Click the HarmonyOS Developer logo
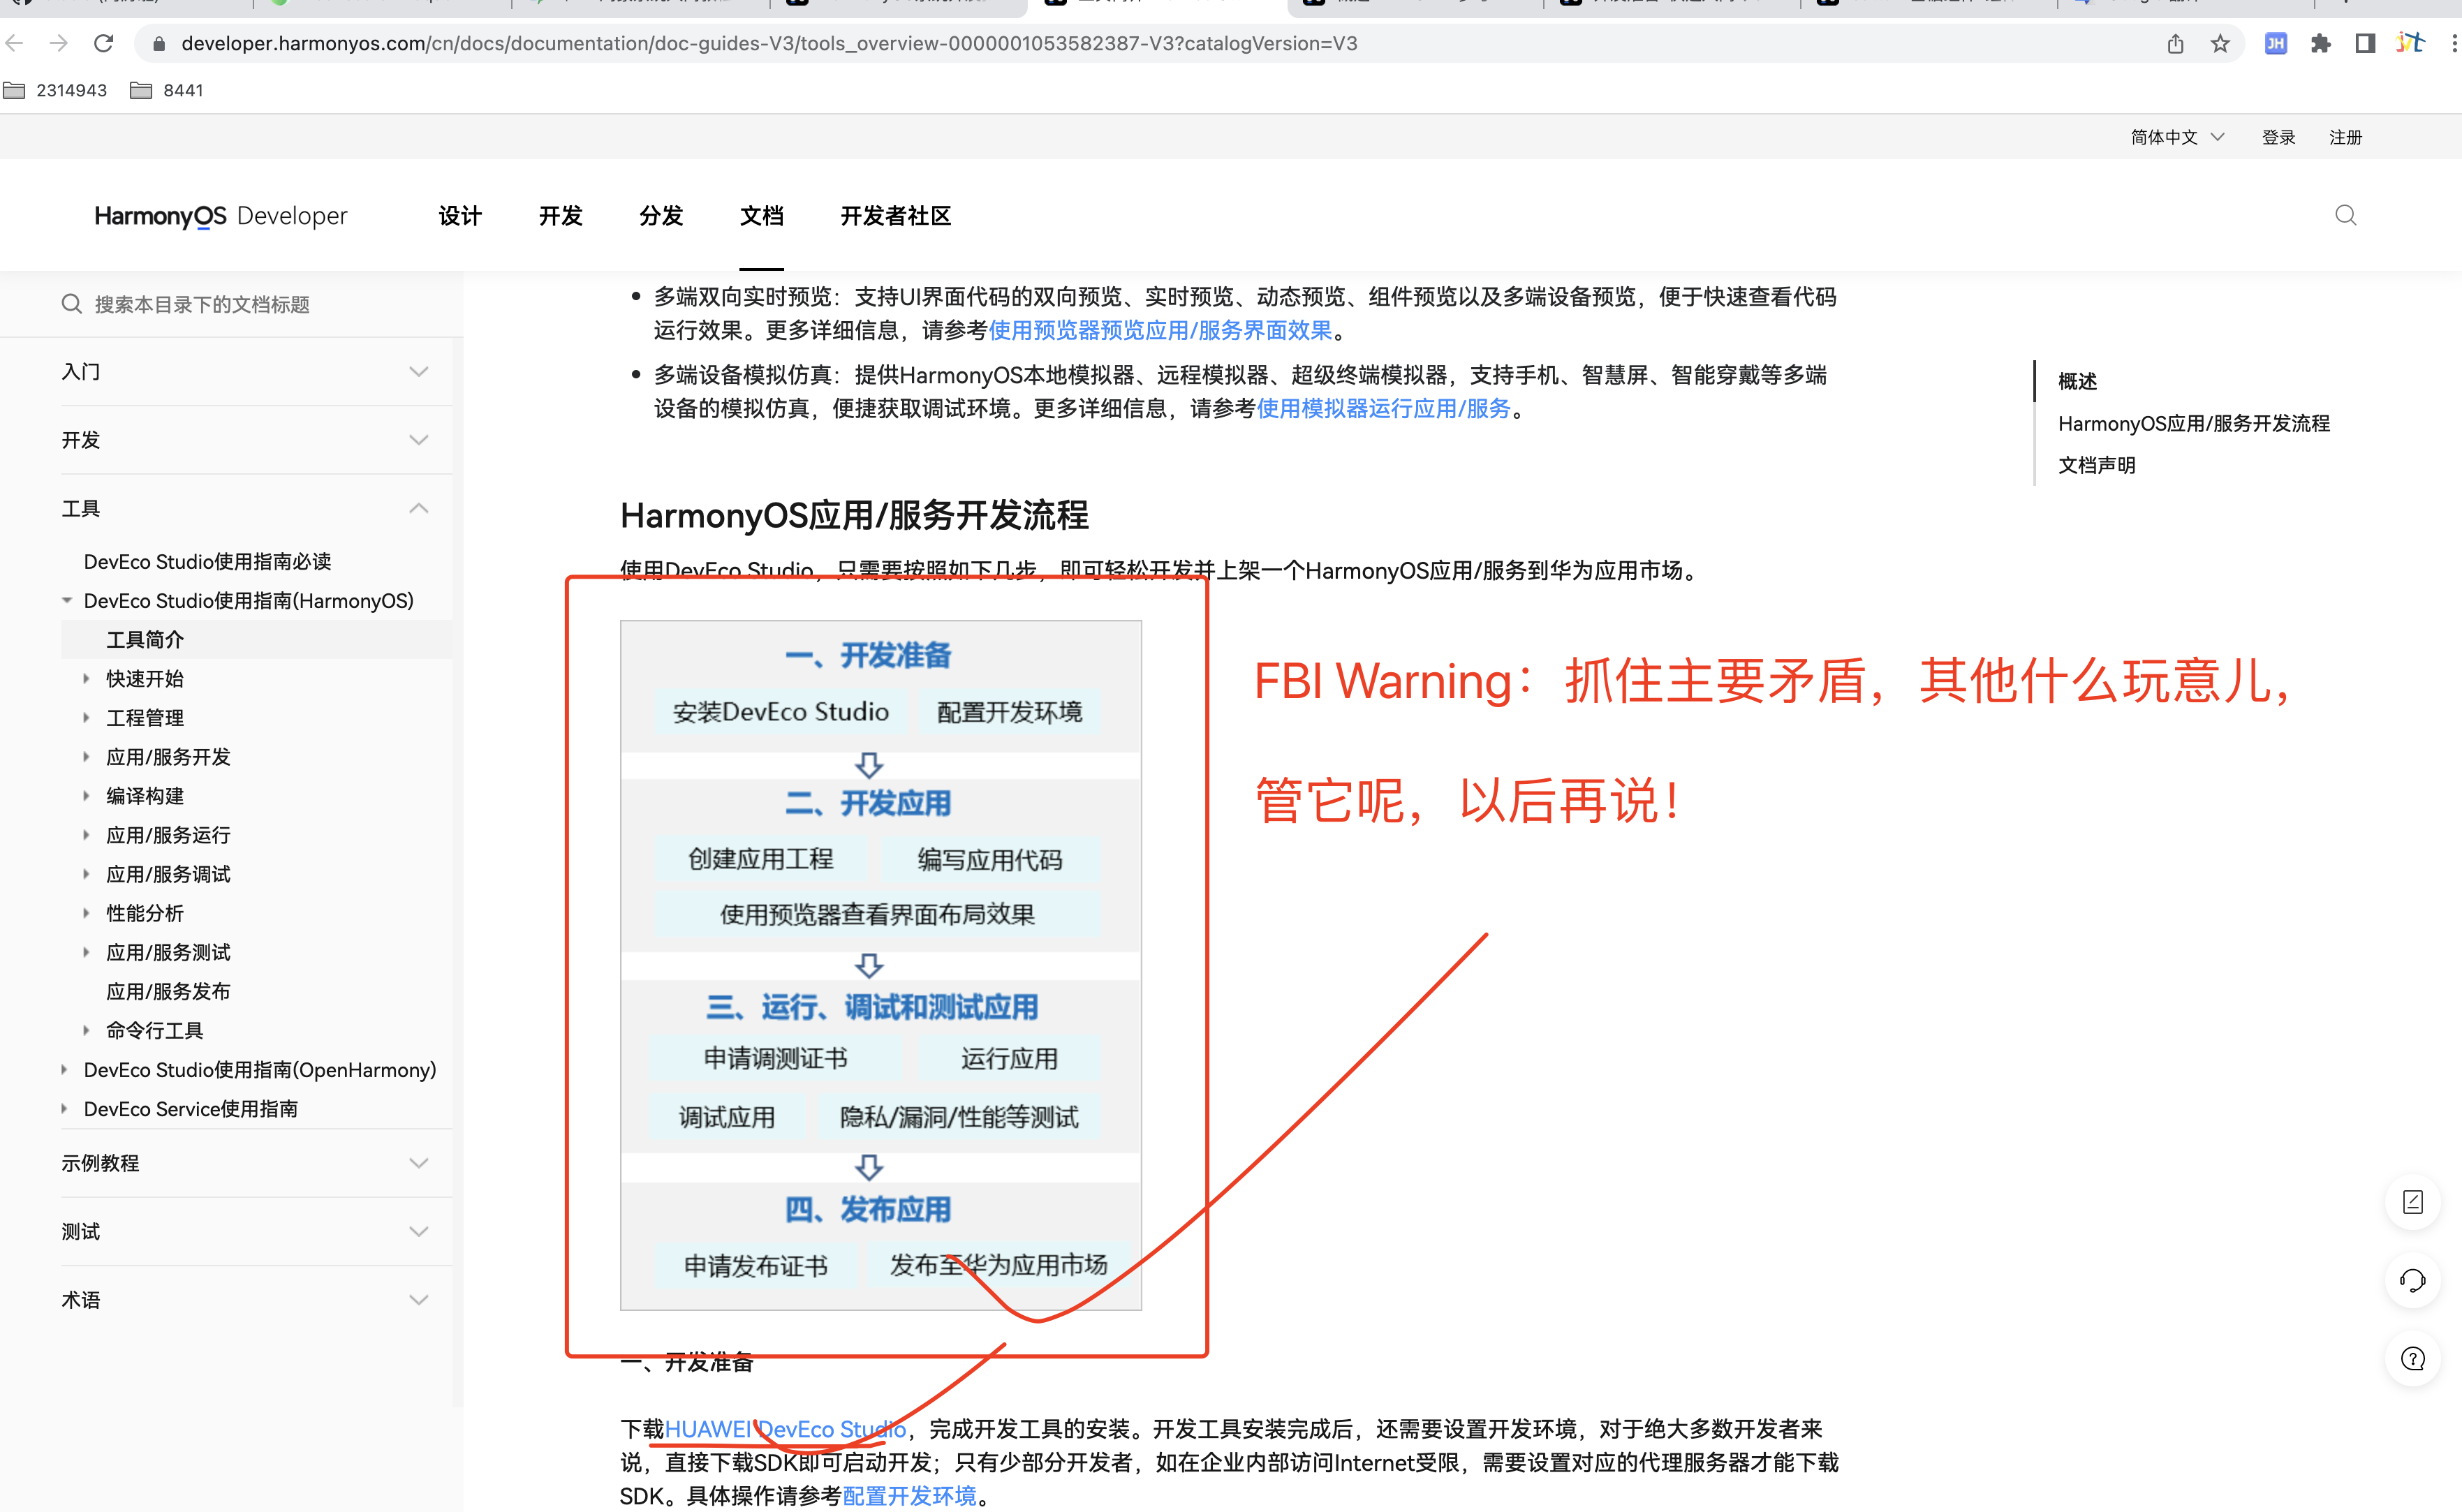The image size is (2462, 1512). (x=221, y=216)
